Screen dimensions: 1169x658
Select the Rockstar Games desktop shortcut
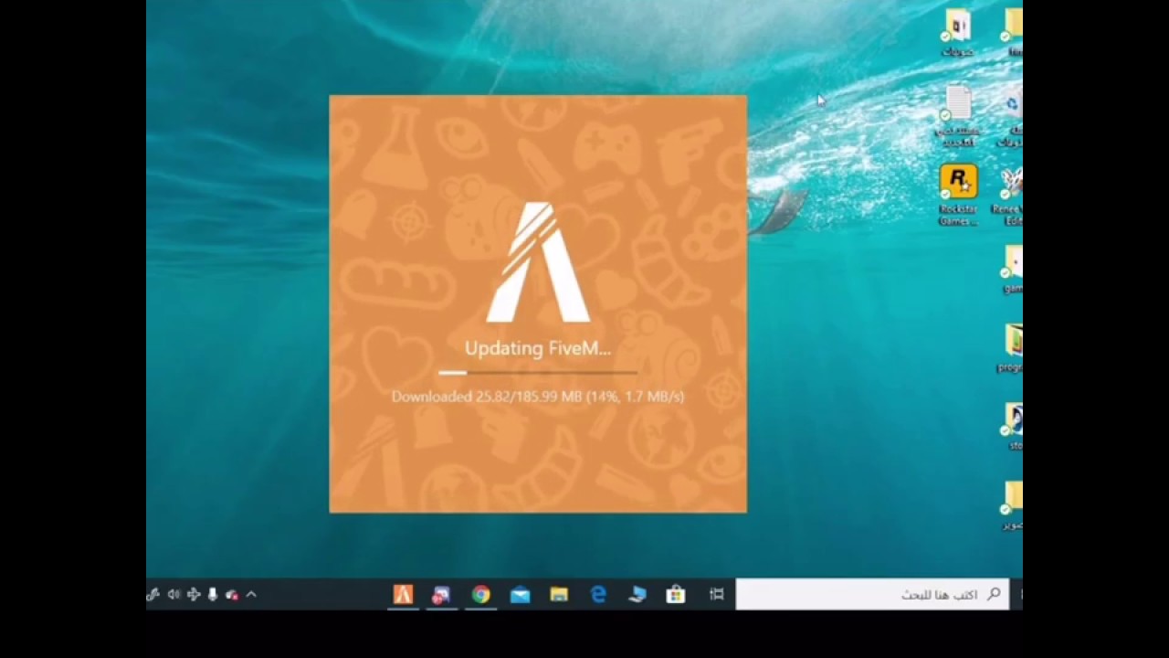coord(958,195)
